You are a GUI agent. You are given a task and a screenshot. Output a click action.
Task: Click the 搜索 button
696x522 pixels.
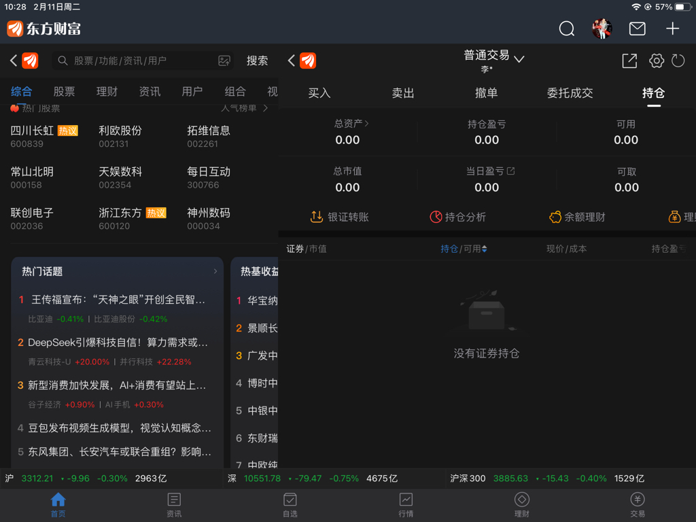tap(257, 60)
